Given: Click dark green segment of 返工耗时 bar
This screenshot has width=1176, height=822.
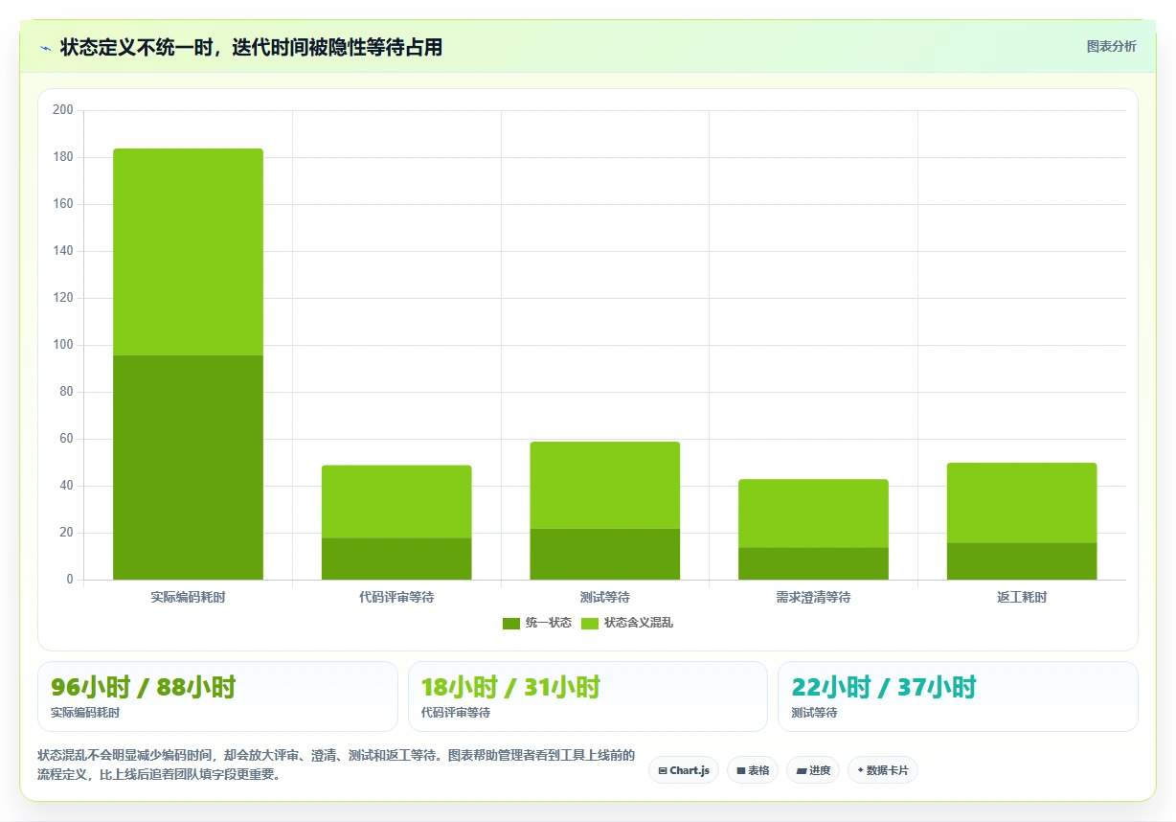Looking at the screenshot, I should pos(1022,561).
